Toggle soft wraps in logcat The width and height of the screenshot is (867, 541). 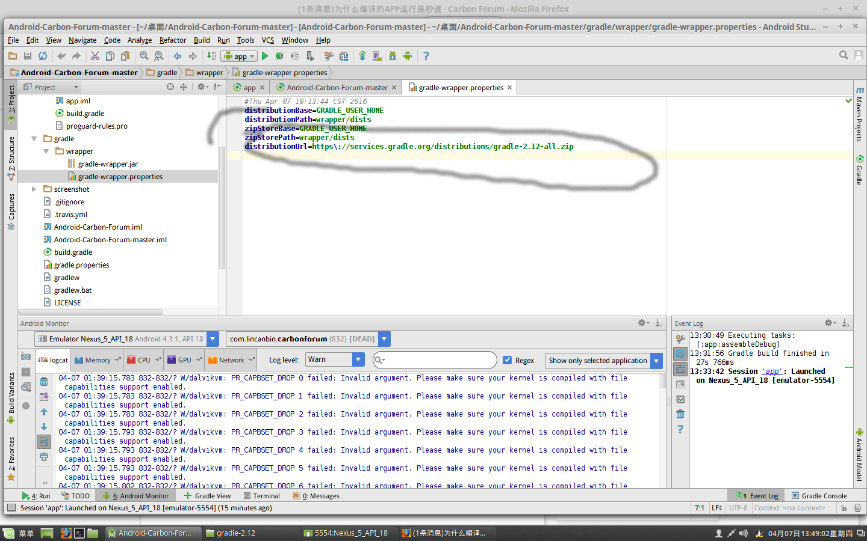[44, 442]
